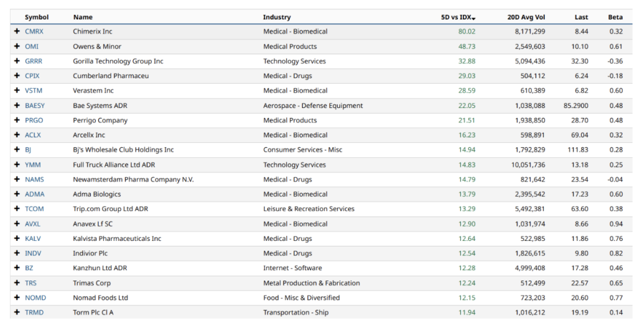Expand the INDV row plus icon
Image resolution: width=637 pixels, height=326 pixels.
[x=17, y=253]
